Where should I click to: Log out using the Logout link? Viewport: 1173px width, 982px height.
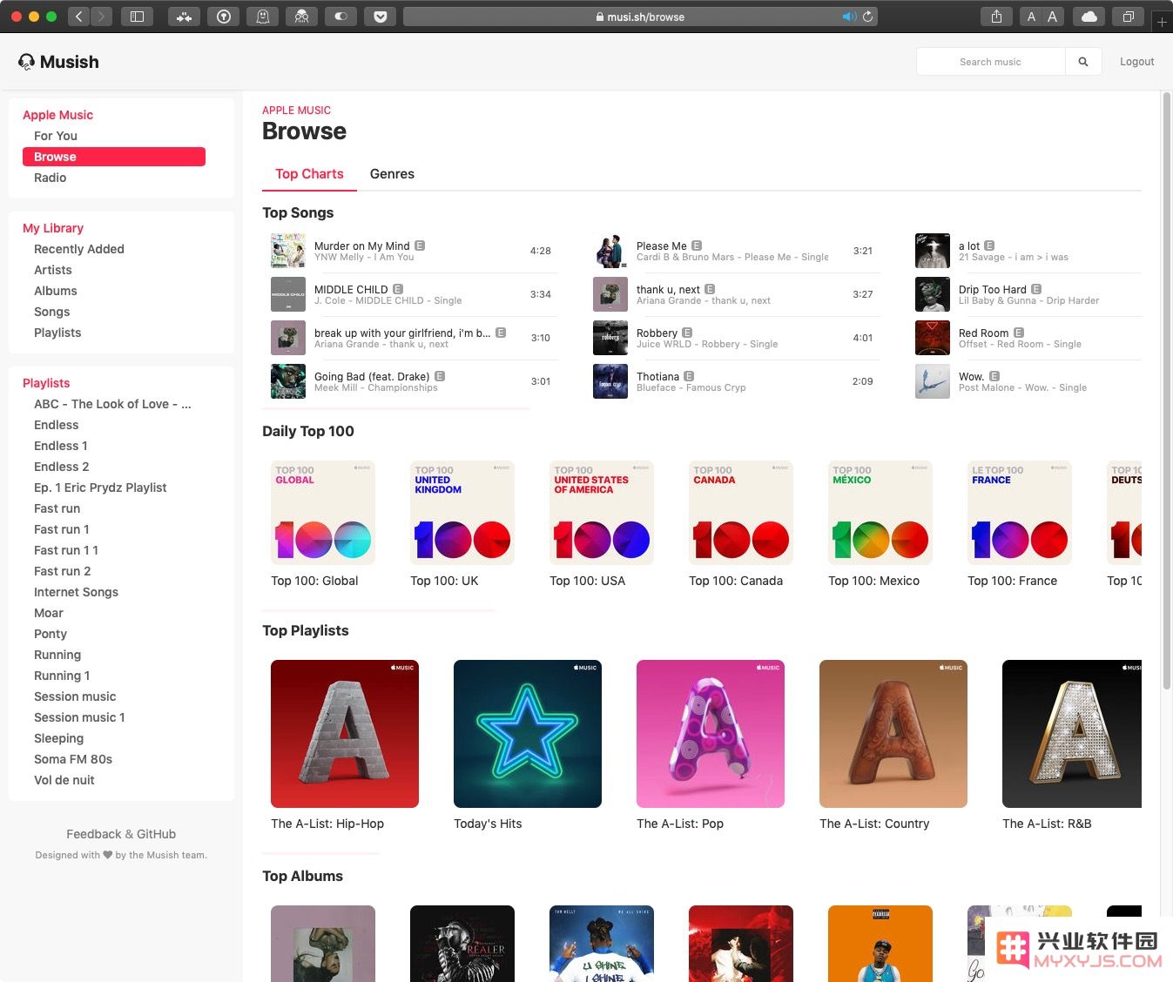tap(1136, 62)
